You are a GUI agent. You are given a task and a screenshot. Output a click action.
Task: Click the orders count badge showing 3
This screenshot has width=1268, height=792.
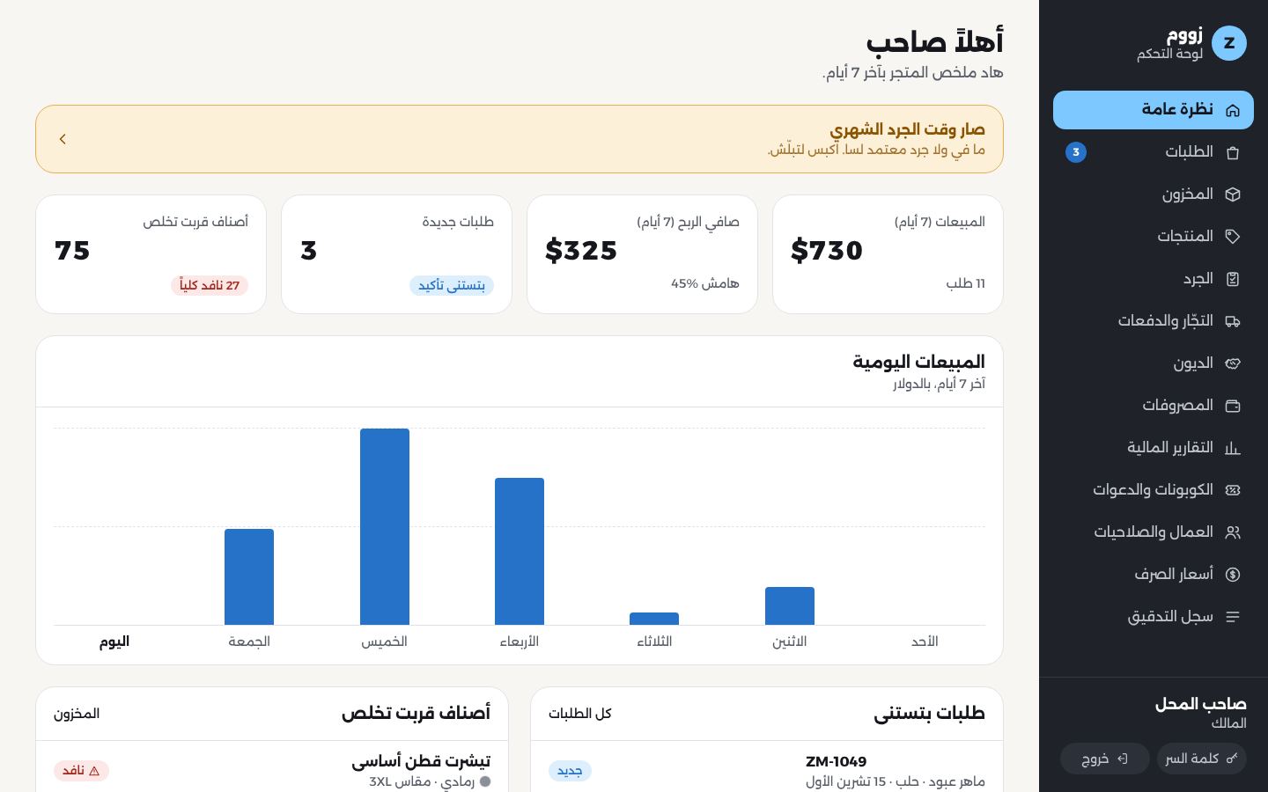[1076, 152]
